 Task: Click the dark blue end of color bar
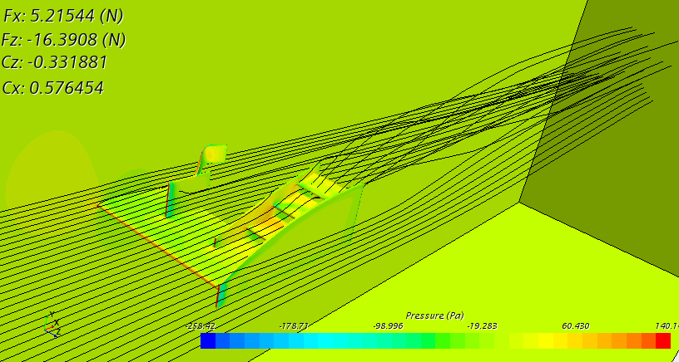pos(208,340)
